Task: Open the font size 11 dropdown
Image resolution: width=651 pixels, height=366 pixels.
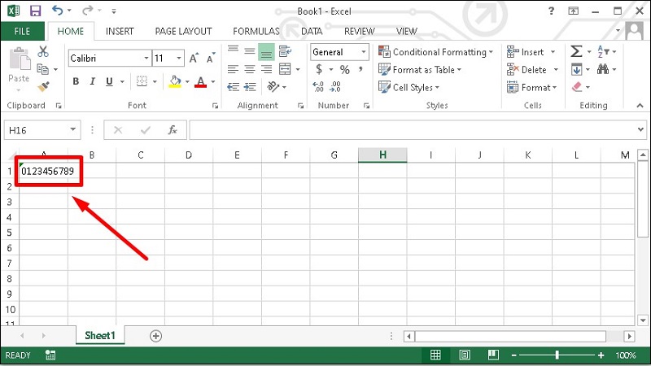Action: (179, 58)
